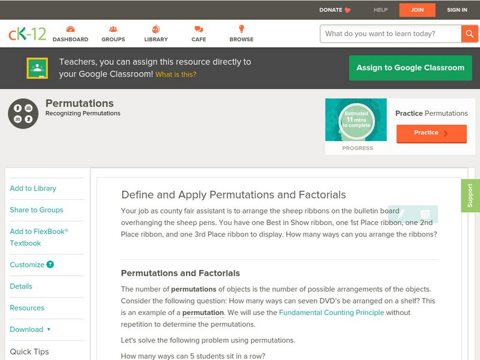Click the Customize help question mark
Viewport: 480px width, 360px height.
[x=50, y=265]
